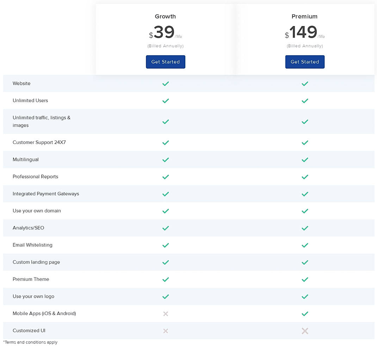Select the Analytics/SEO checkmark under Growth
377x346 pixels.
pyautogui.click(x=165, y=228)
